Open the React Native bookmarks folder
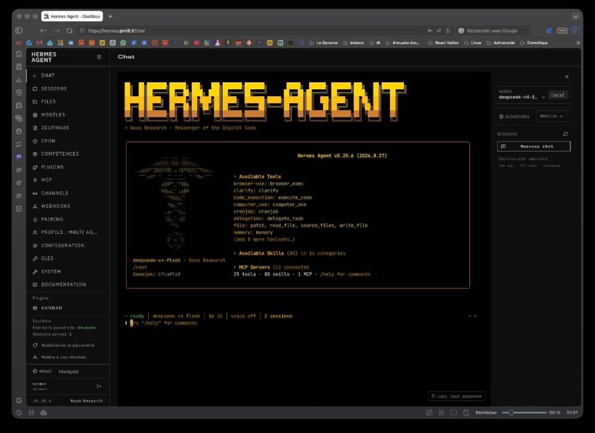This screenshot has width=595, height=433. pos(443,43)
